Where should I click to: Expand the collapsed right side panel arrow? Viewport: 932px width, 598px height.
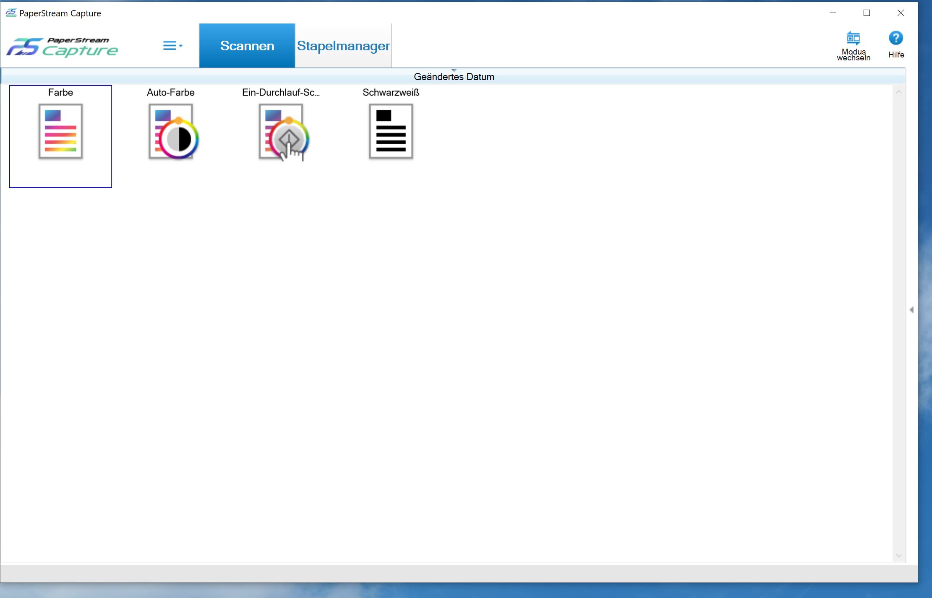tap(911, 310)
